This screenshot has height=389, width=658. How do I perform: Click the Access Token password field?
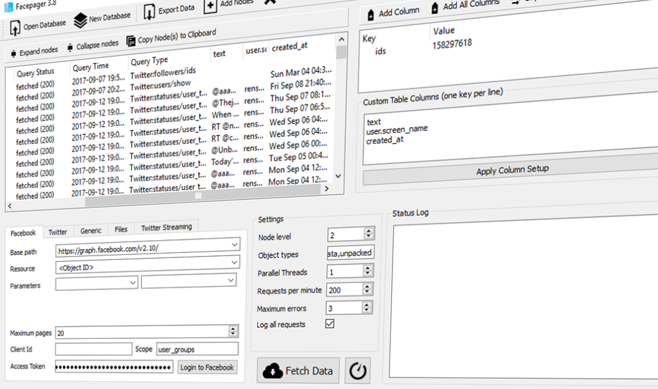coord(114,367)
